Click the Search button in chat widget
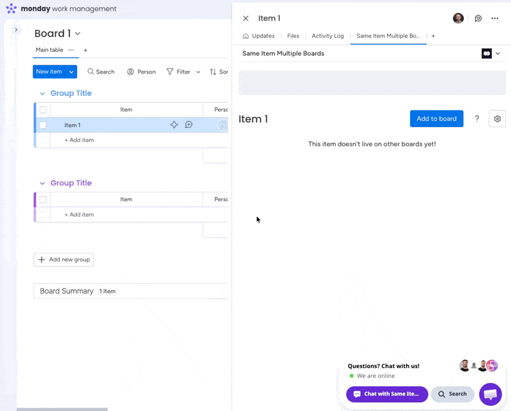Image resolution: width=511 pixels, height=411 pixels. (452, 394)
